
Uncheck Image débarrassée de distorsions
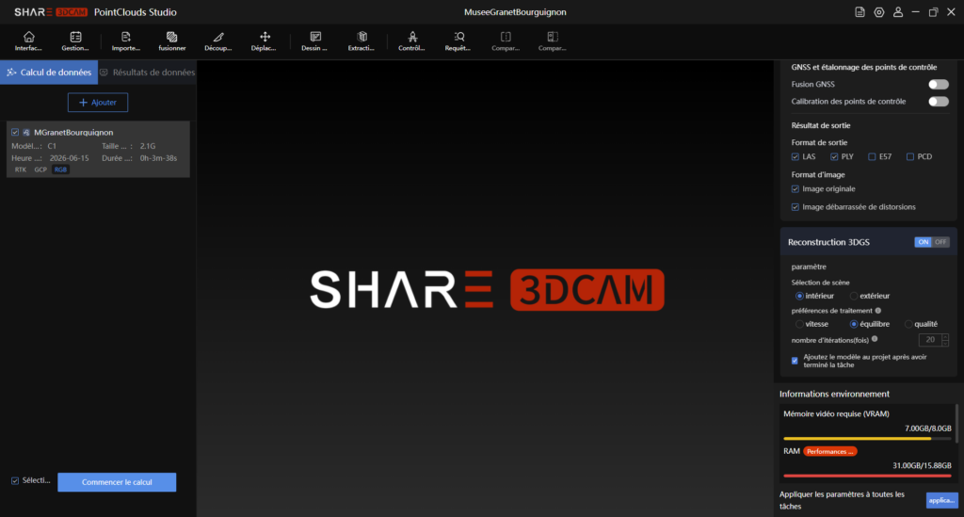[795, 207]
